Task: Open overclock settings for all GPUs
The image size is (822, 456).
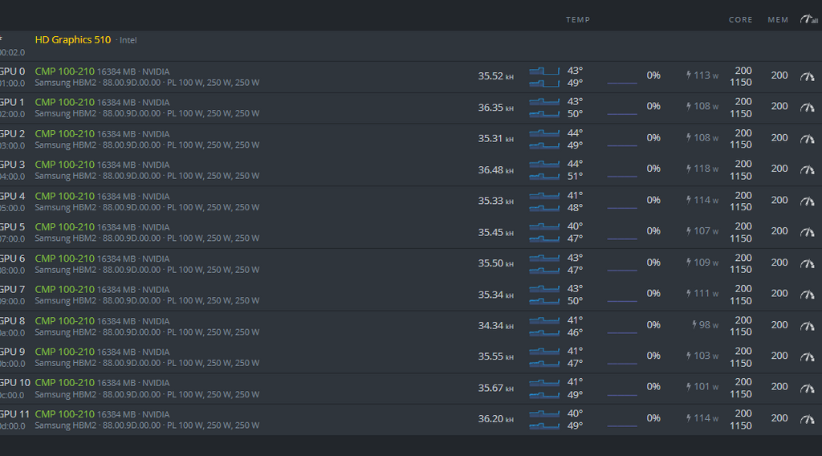Action: (808, 19)
